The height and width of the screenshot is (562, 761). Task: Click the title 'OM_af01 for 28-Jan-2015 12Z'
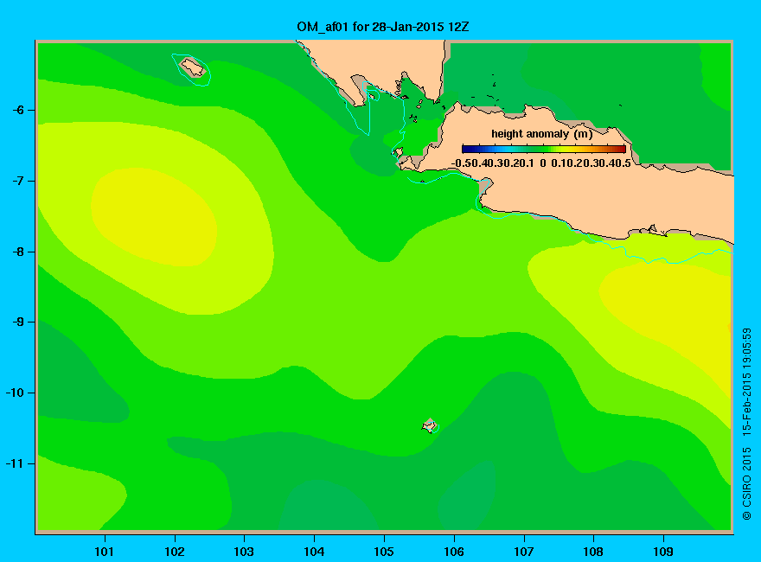(382, 27)
